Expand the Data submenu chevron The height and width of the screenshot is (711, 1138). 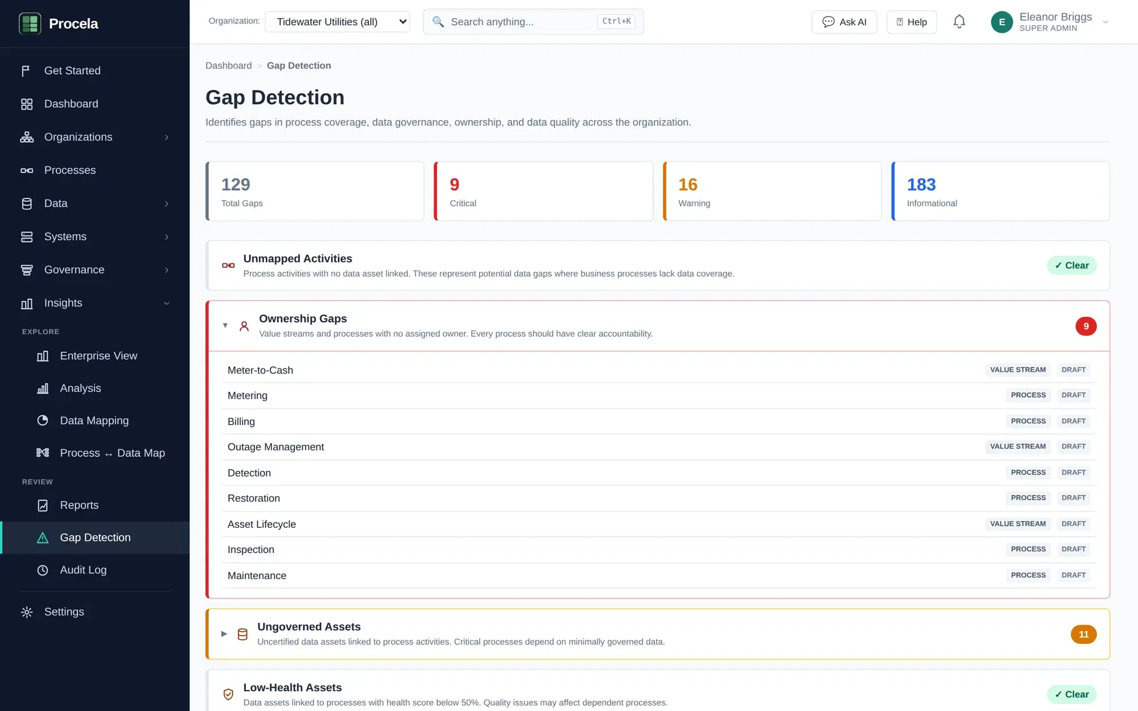point(167,204)
